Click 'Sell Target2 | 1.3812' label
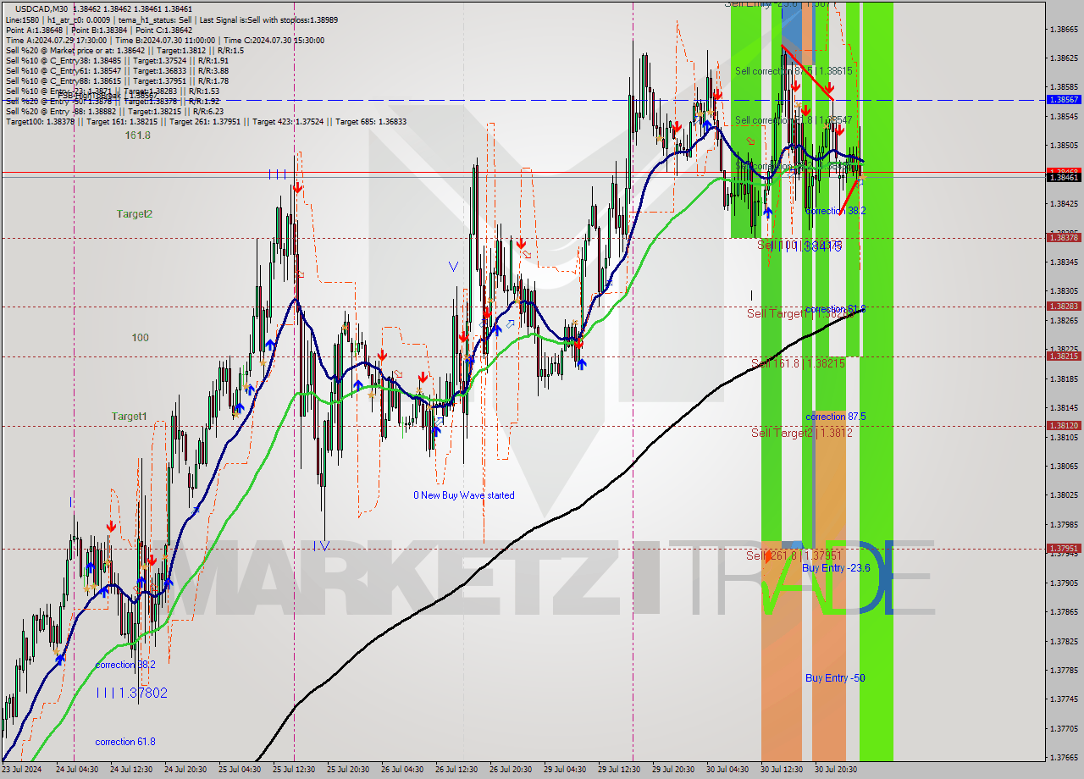 [x=801, y=433]
